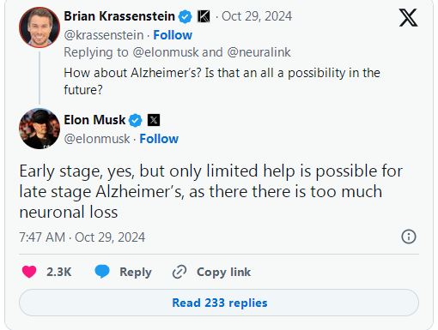This screenshot has height=330, width=438.
Task: Follow @krassenstein
Action: pyautogui.click(x=173, y=35)
